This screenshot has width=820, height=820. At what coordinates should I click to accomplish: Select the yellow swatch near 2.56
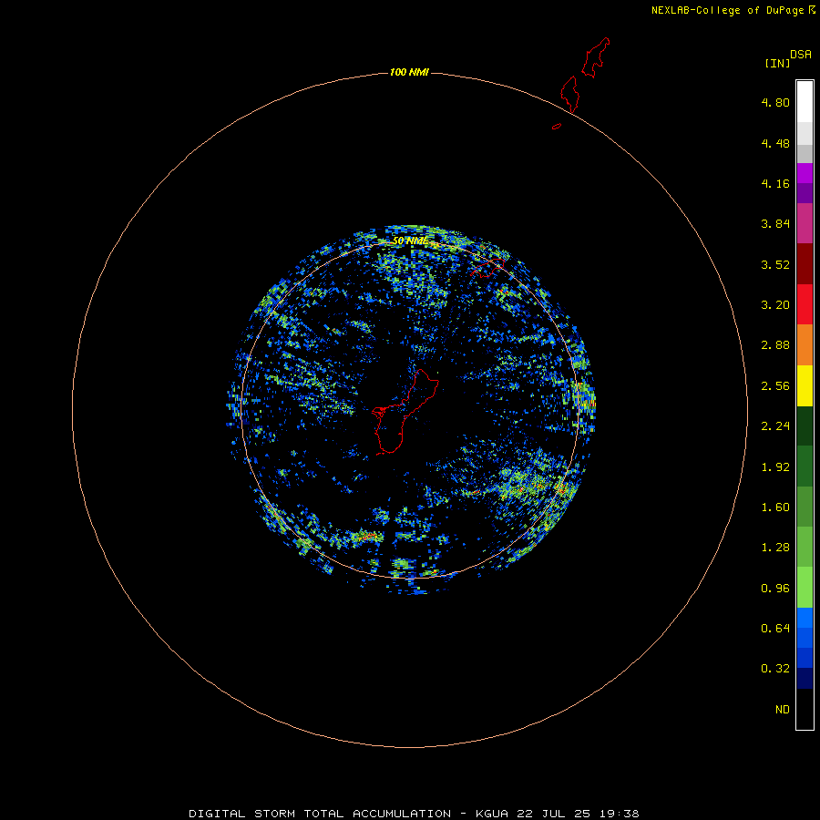(805, 386)
